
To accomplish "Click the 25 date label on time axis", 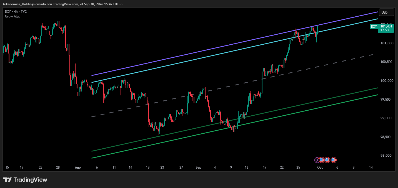I will pyautogui.click(x=298, y=167).
